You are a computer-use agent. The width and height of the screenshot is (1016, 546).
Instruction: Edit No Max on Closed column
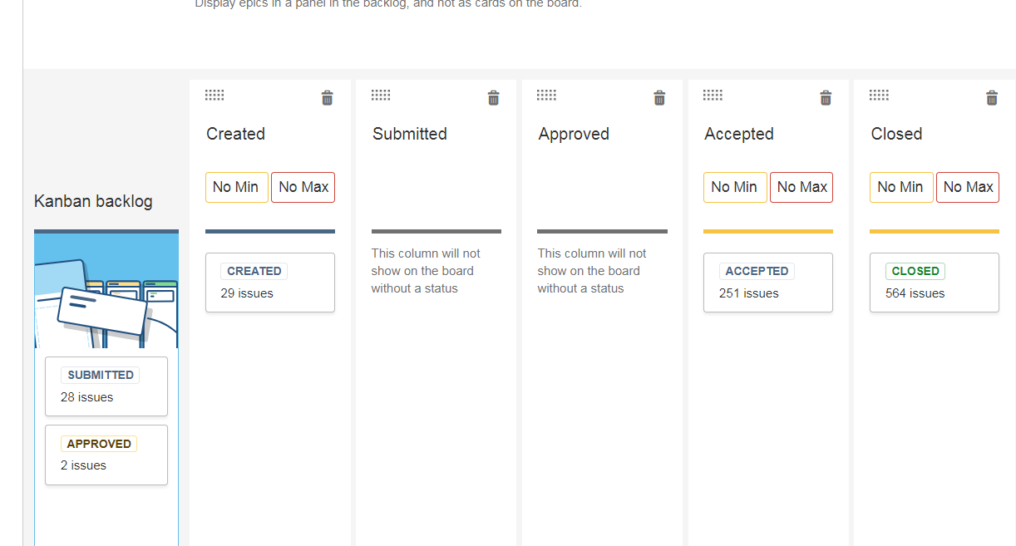point(968,187)
